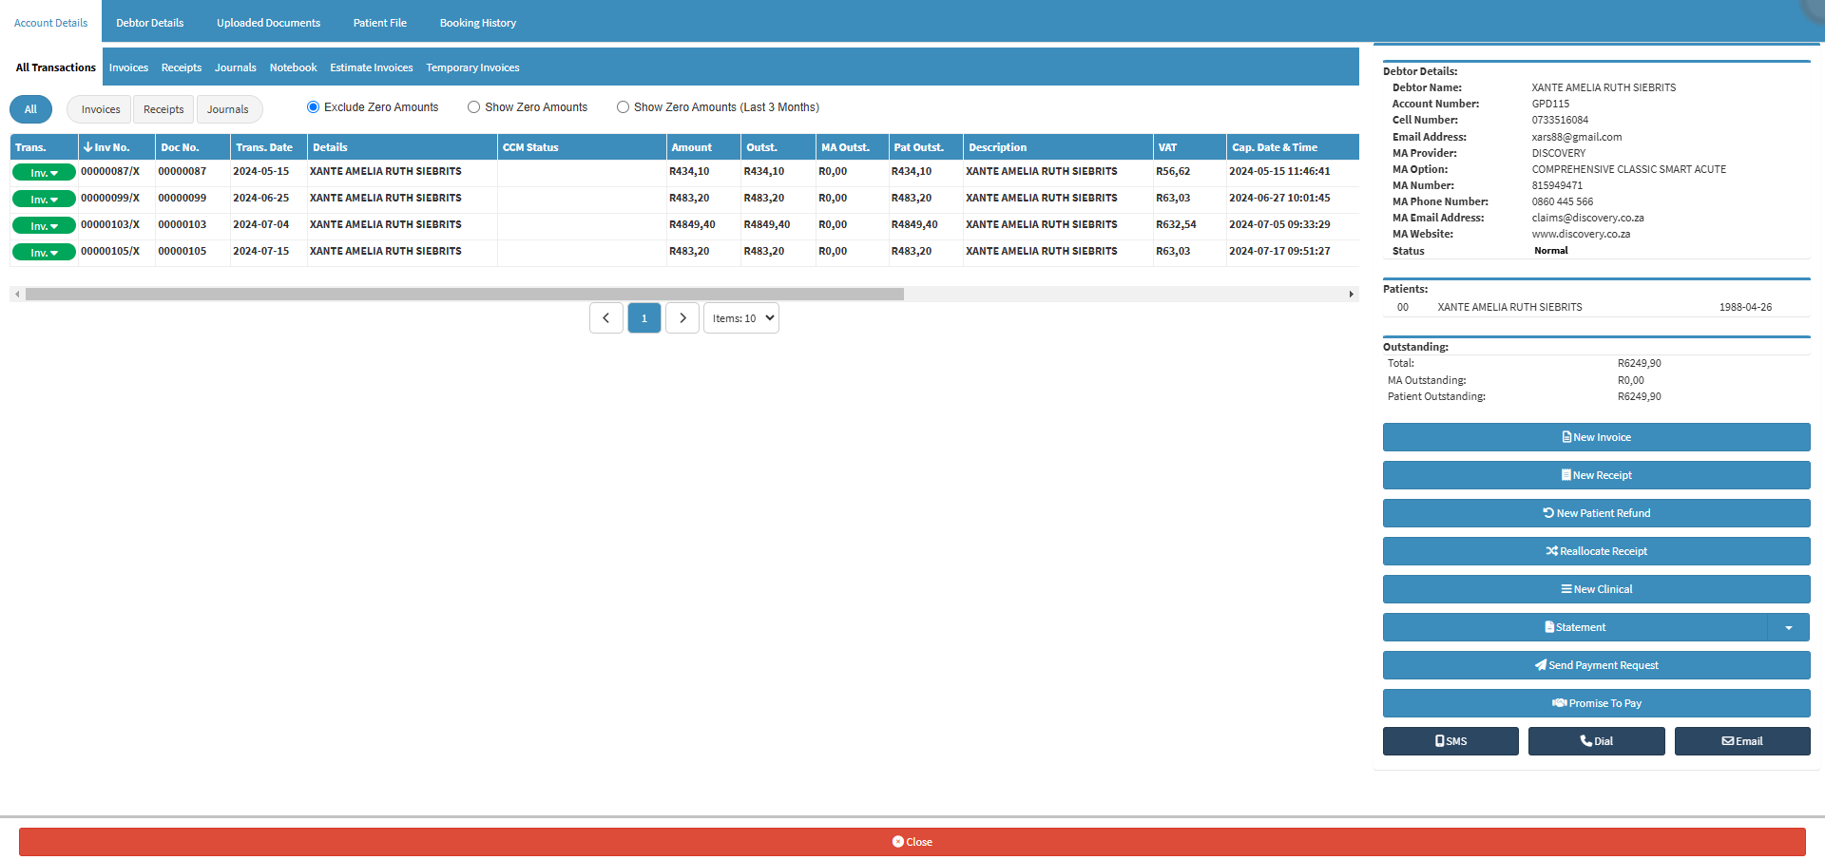
Task: Click the horizontal table scrollbar
Action: [x=464, y=295]
